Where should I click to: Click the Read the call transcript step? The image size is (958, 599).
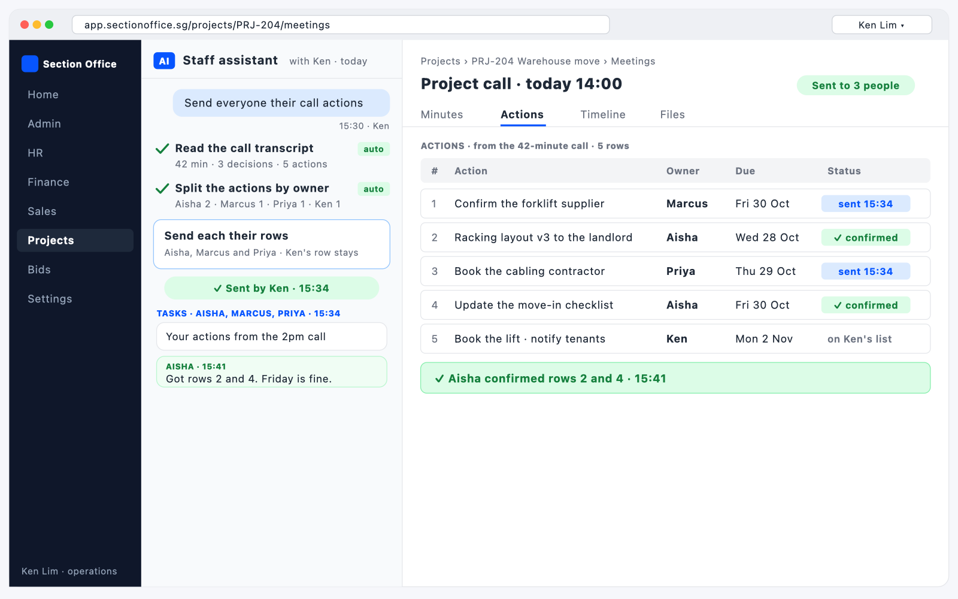[272, 156]
